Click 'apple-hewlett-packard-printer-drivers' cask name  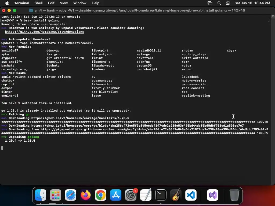[36, 77]
